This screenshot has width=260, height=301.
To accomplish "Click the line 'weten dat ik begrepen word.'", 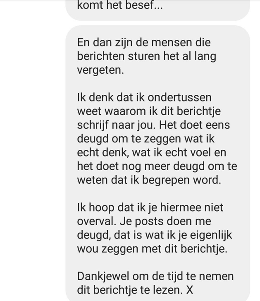I will click(x=149, y=180).
